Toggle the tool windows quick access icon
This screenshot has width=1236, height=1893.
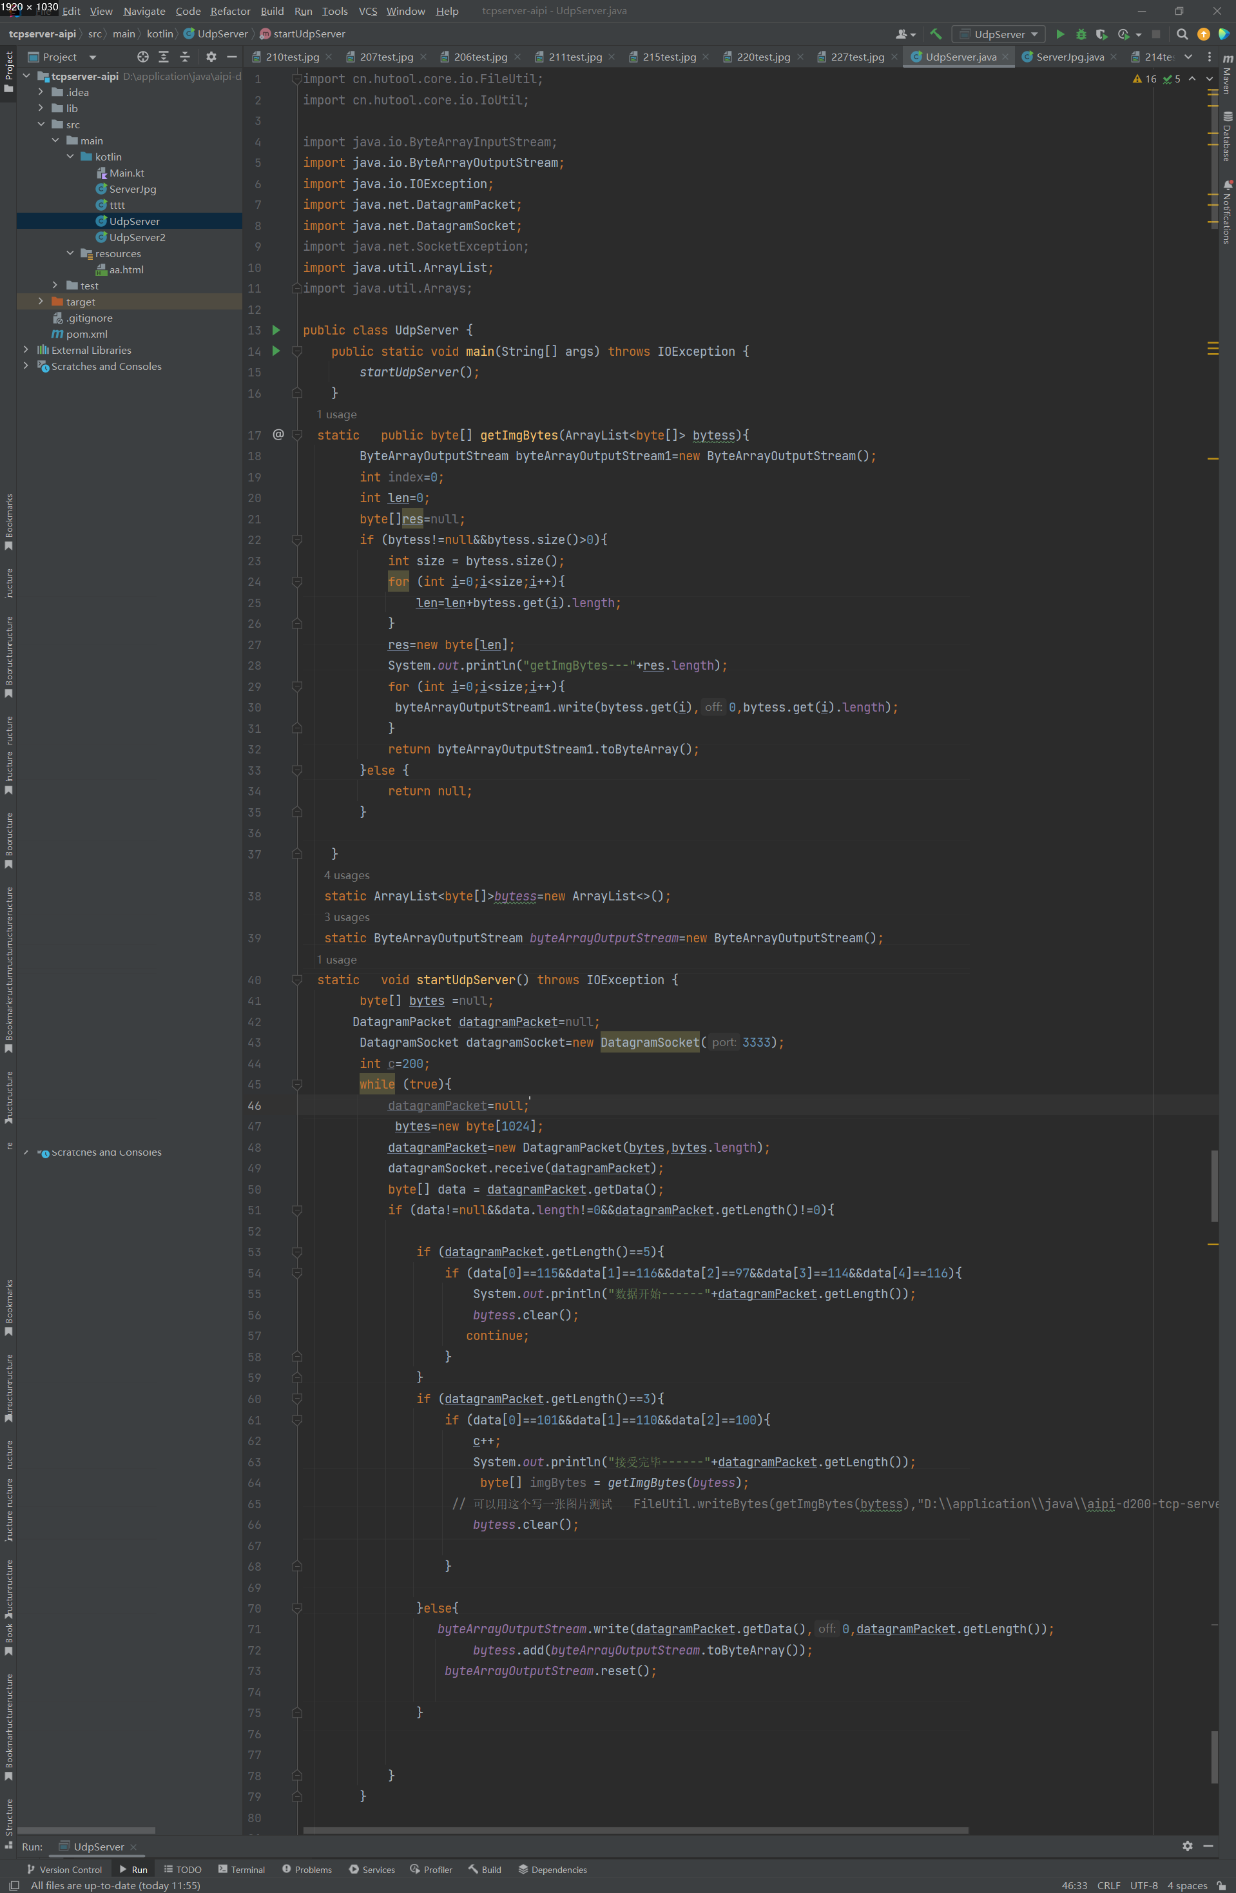(x=14, y=1885)
